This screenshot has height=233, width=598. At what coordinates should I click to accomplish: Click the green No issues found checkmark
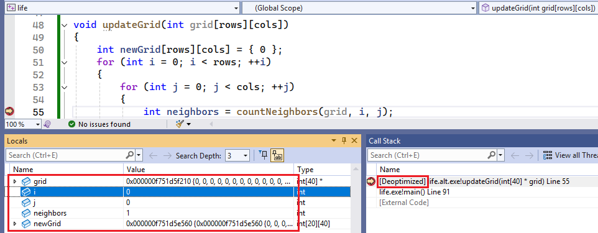pyautogui.click(x=71, y=124)
